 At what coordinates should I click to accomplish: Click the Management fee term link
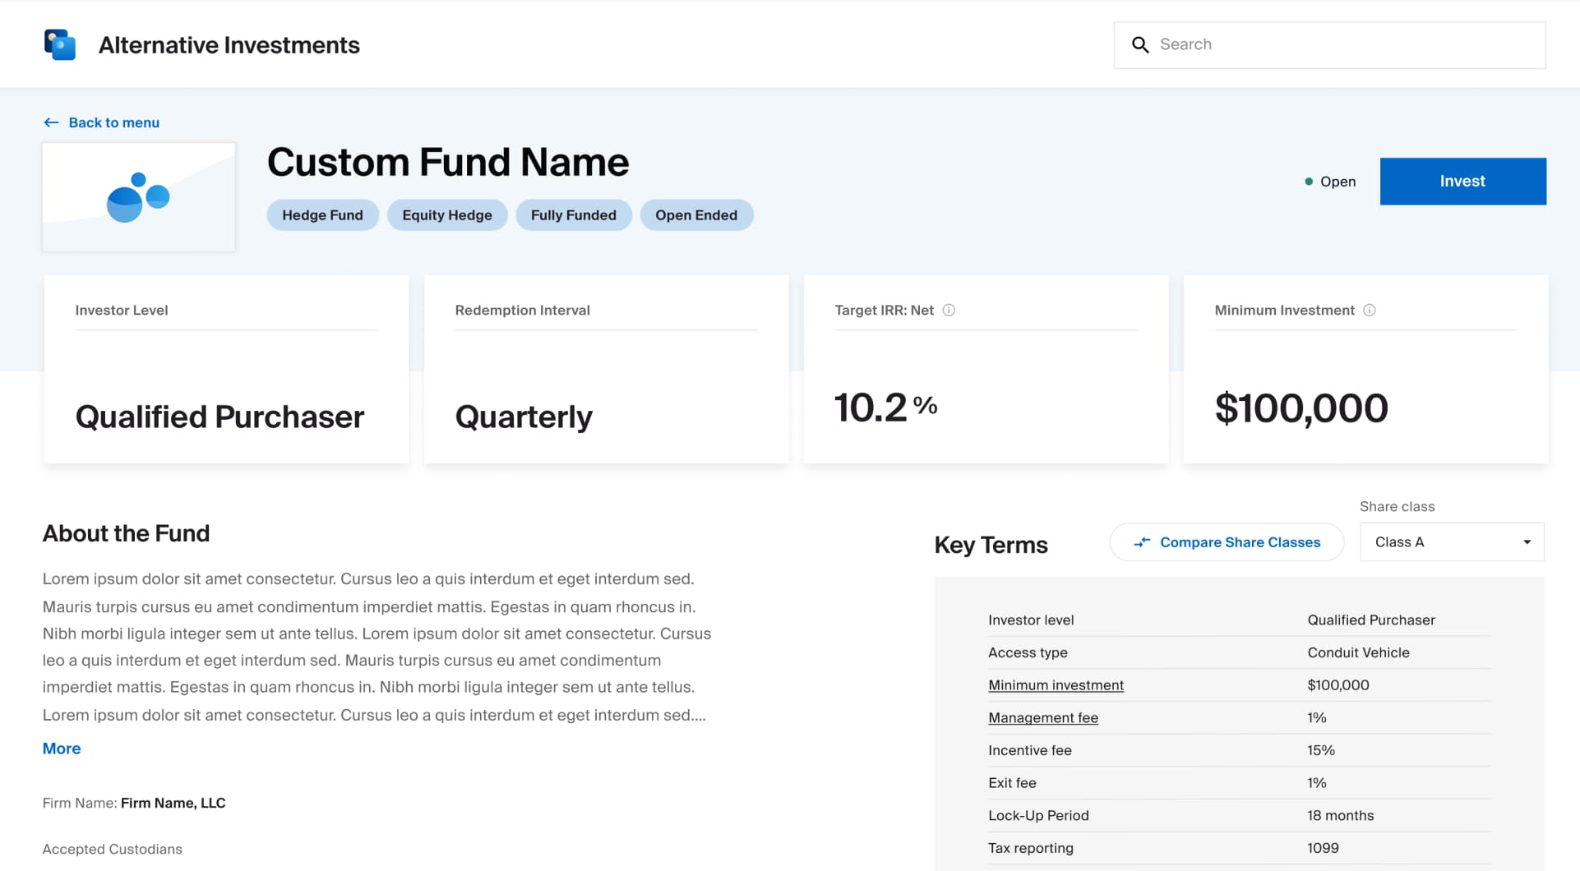(x=1042, y=717)
